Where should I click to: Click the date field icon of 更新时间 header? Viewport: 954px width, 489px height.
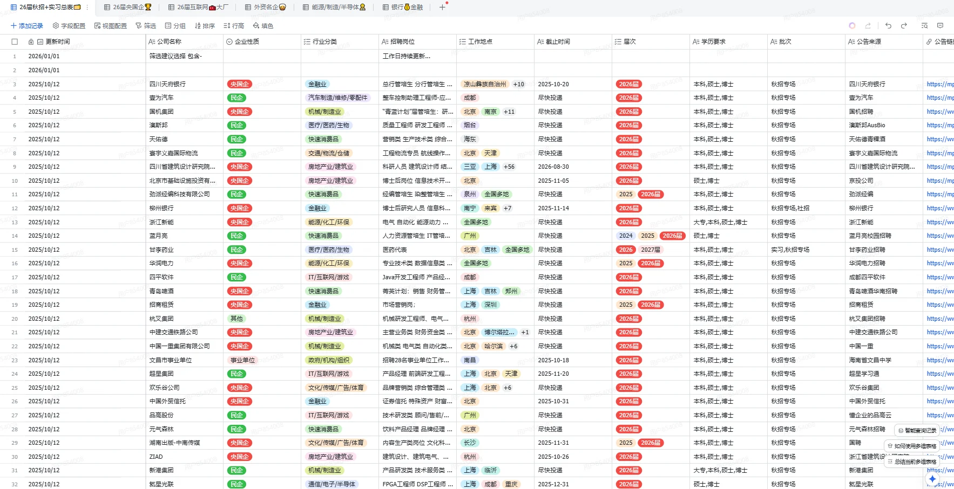coord(40,42)
